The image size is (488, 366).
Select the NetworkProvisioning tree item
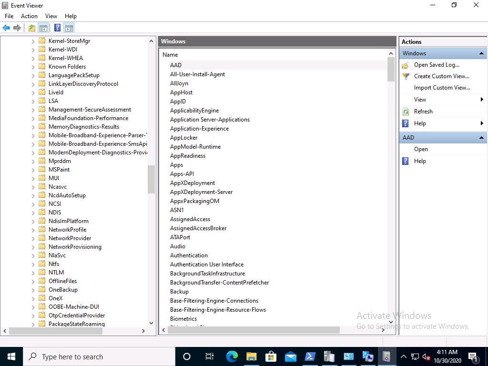tap(75, 247)
